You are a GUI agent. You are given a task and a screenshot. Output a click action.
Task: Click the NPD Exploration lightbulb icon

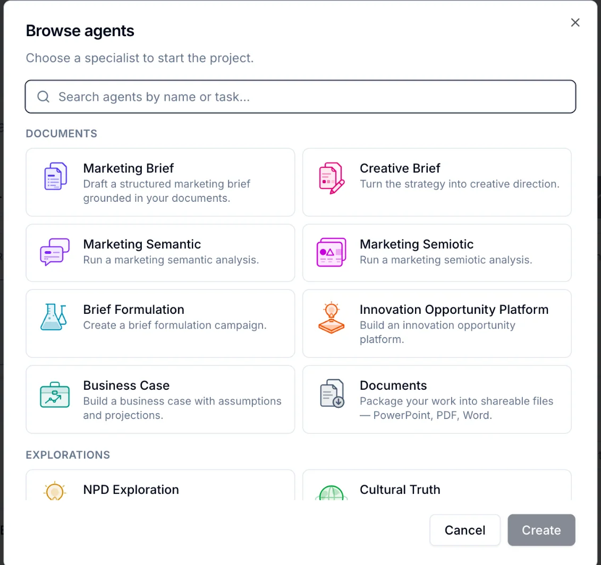point(55,491)
